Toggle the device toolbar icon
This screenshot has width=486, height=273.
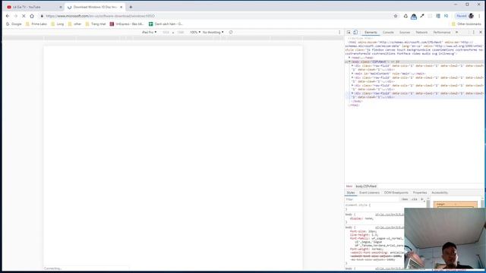point(355,32)
